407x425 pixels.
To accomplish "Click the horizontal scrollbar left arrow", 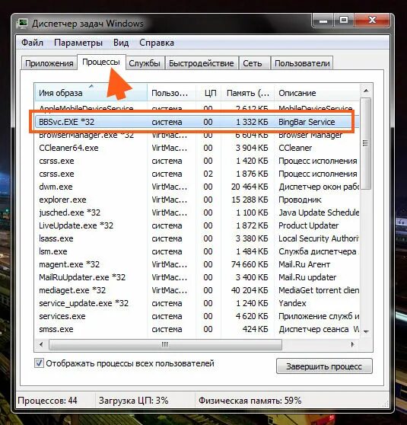I will tap(41, 344).
